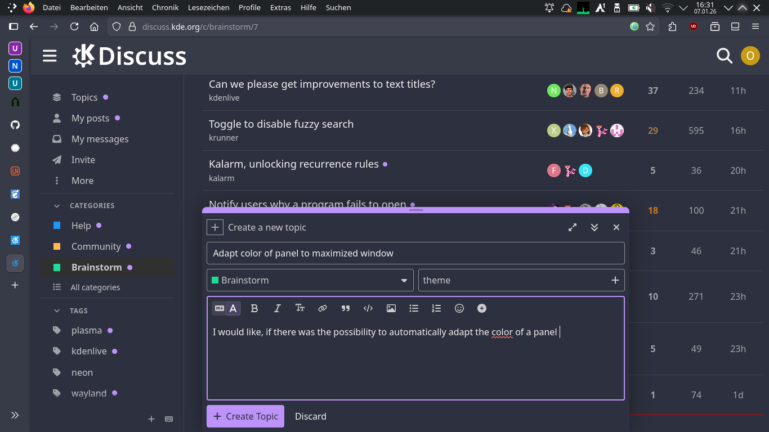The width and height of the screenshot is (769, 432).
Task: Toggle composer fullscreen mode
Action: point(573,227)
